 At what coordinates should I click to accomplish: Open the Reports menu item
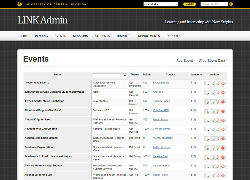174,36
